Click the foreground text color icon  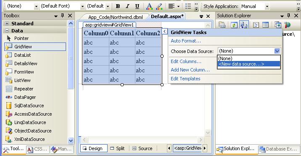pos(149,6)
